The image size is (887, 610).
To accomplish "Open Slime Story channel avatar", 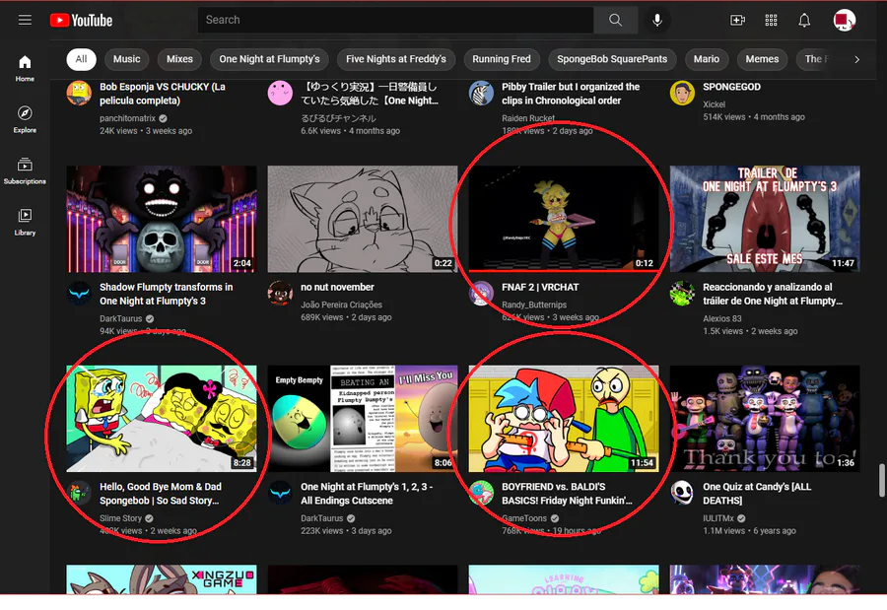I will click(79, 493).
